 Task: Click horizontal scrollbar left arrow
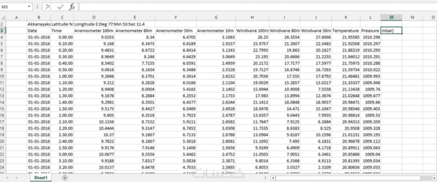pyautogui.click(x=273, y=178)
